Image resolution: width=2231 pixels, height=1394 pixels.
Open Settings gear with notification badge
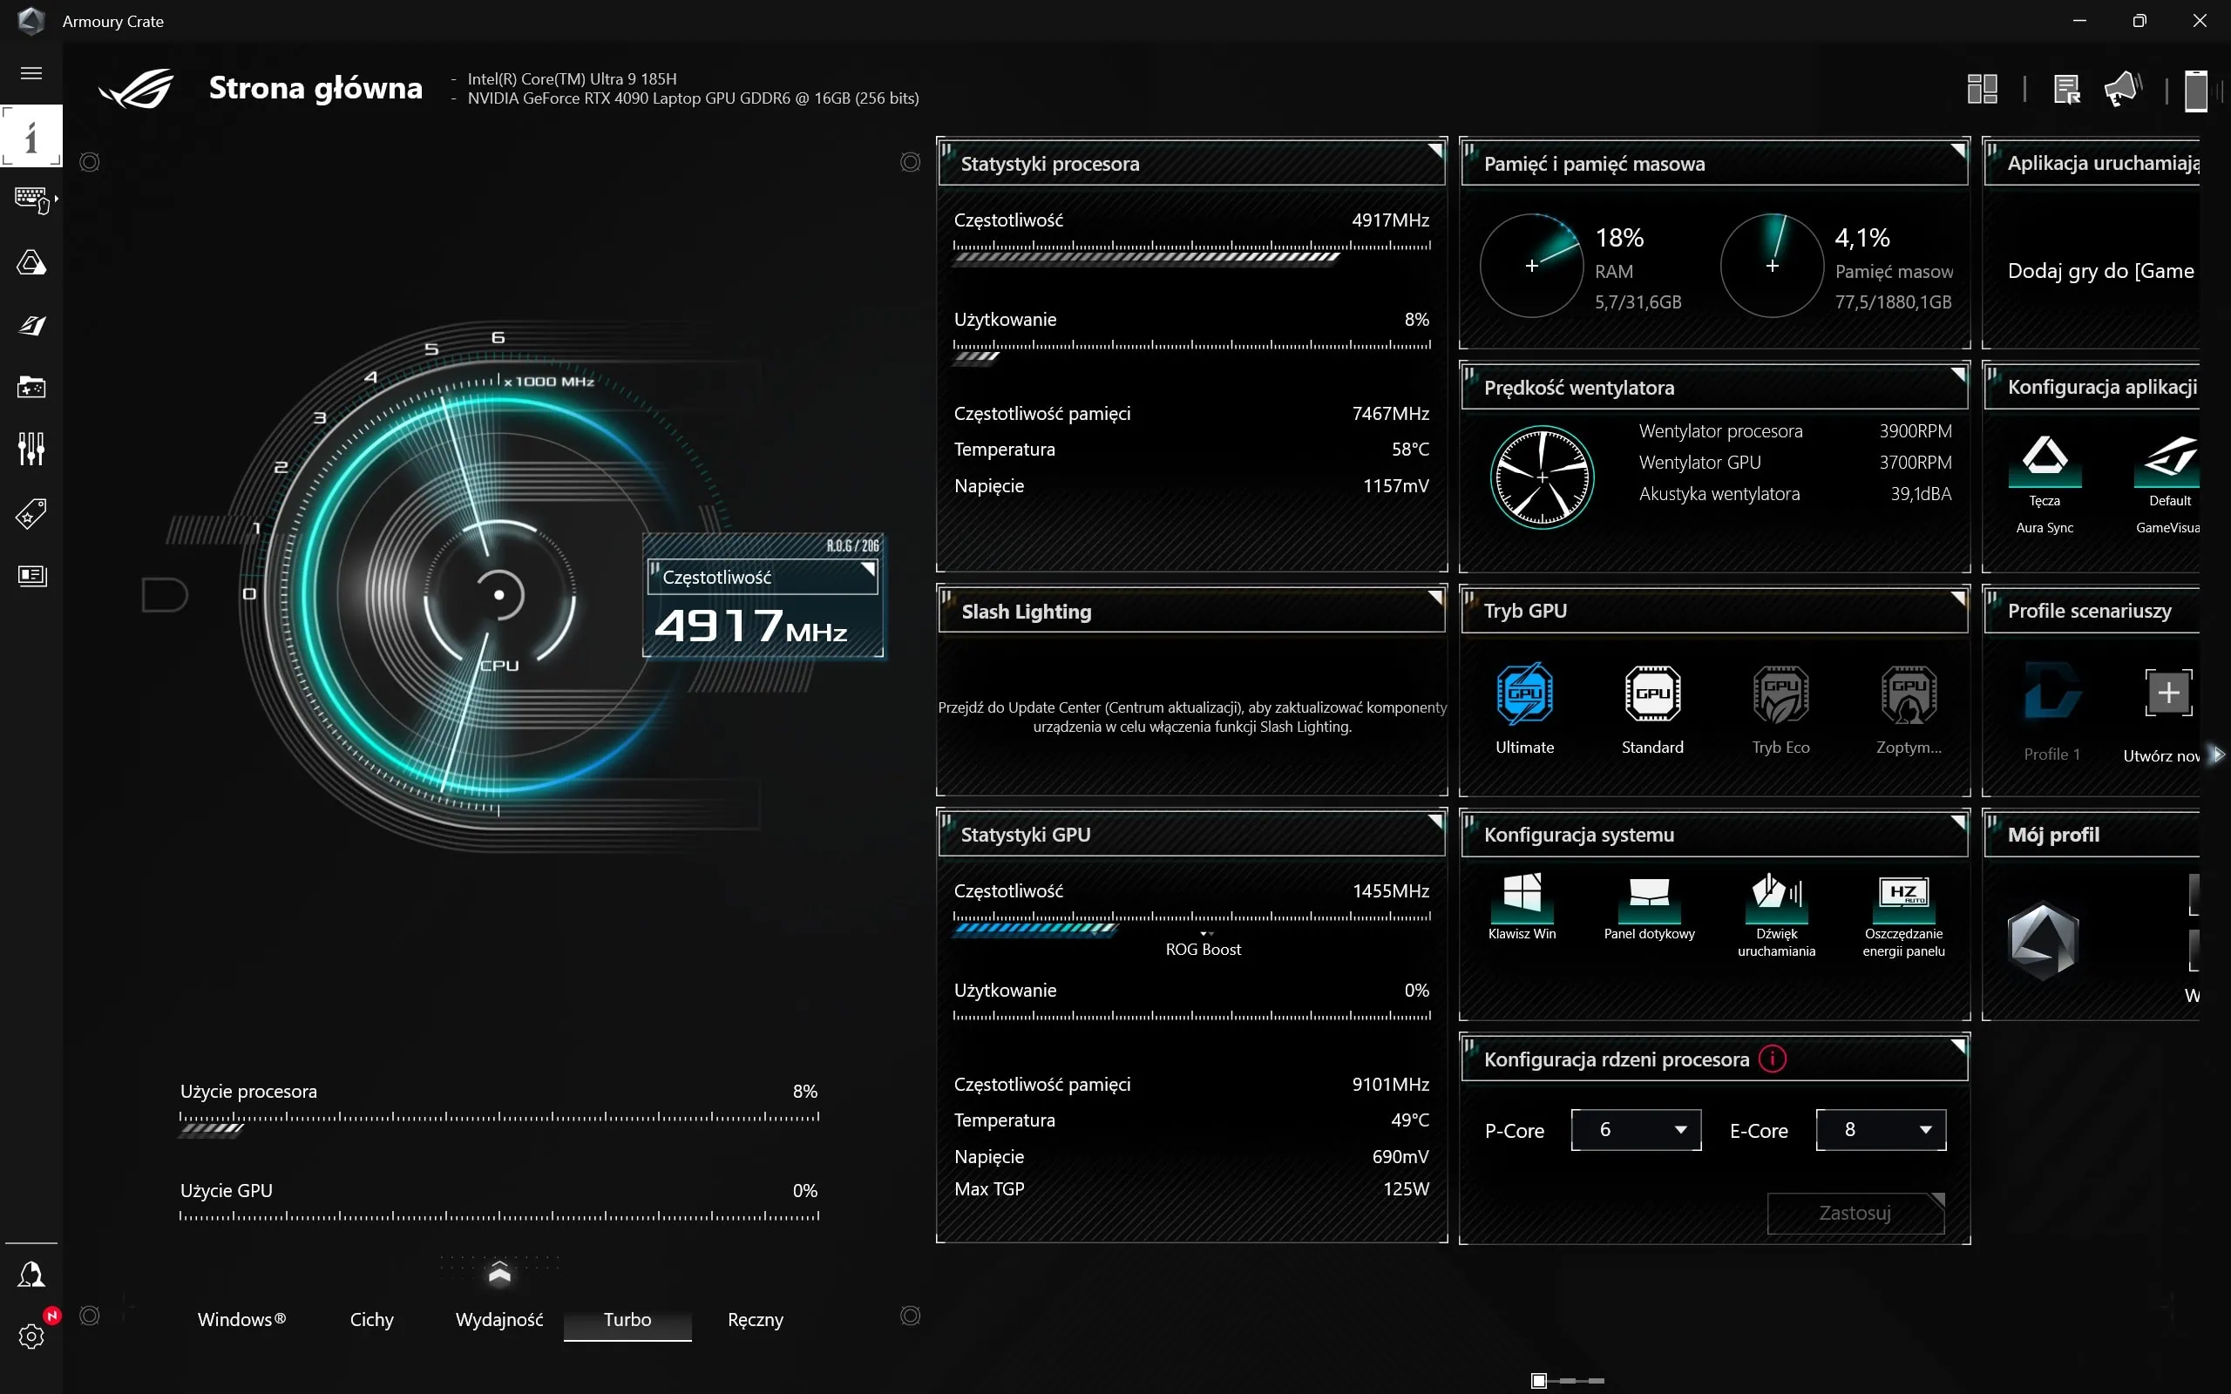[31, 1335]
